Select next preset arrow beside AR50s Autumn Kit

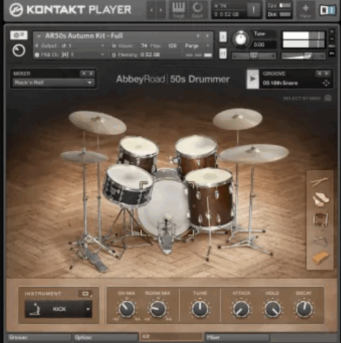coord(207,35)
